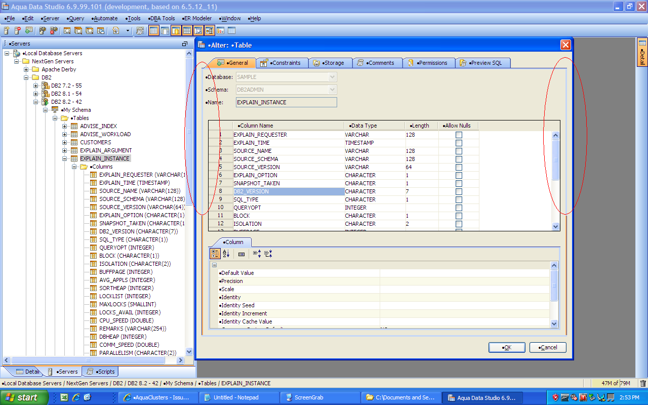Open the Schema dropdown
Screen dimensions: 648x405
click(333, 90)
